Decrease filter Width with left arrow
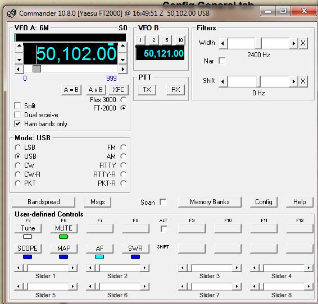The image size is (318, 304). (x=223, y=43)
